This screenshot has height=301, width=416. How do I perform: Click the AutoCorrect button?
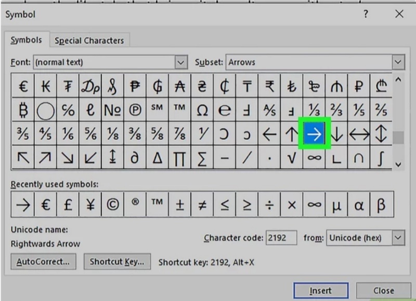tap(43, 262)
